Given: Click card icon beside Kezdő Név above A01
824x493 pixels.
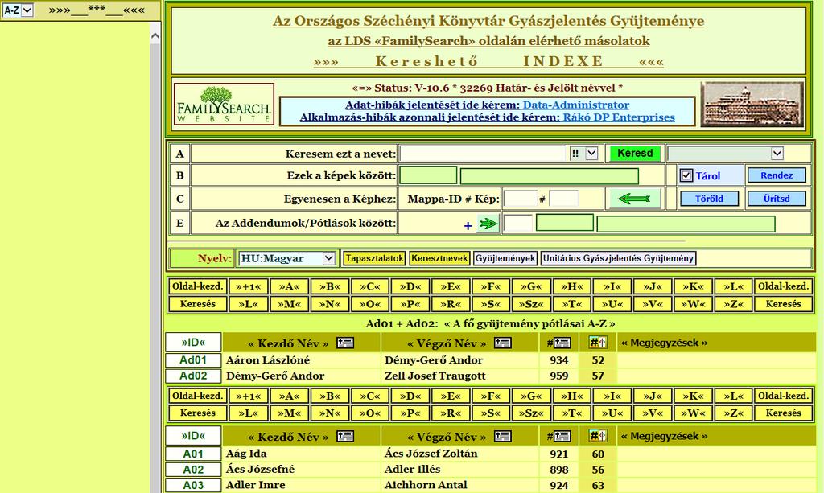Looking at the screenshot, I should point(345,436).
